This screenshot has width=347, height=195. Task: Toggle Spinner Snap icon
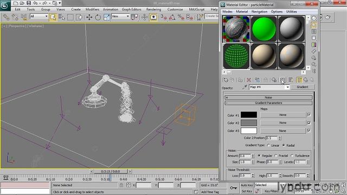click(x=190, y=17)
